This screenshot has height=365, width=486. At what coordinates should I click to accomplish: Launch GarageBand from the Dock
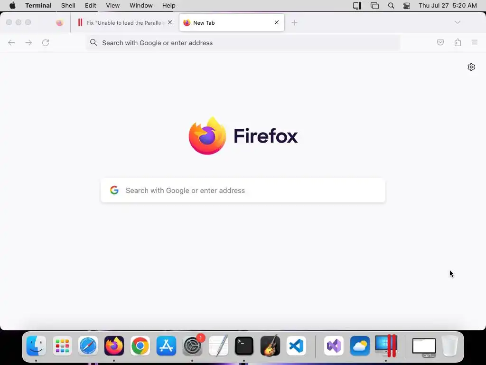270,346
